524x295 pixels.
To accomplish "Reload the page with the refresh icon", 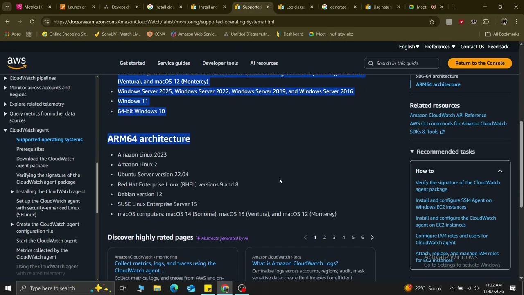I will tap(32, 22).
